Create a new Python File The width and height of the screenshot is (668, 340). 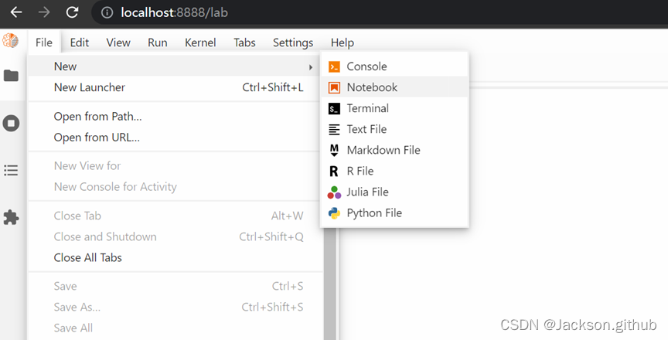tap(373, 212)
